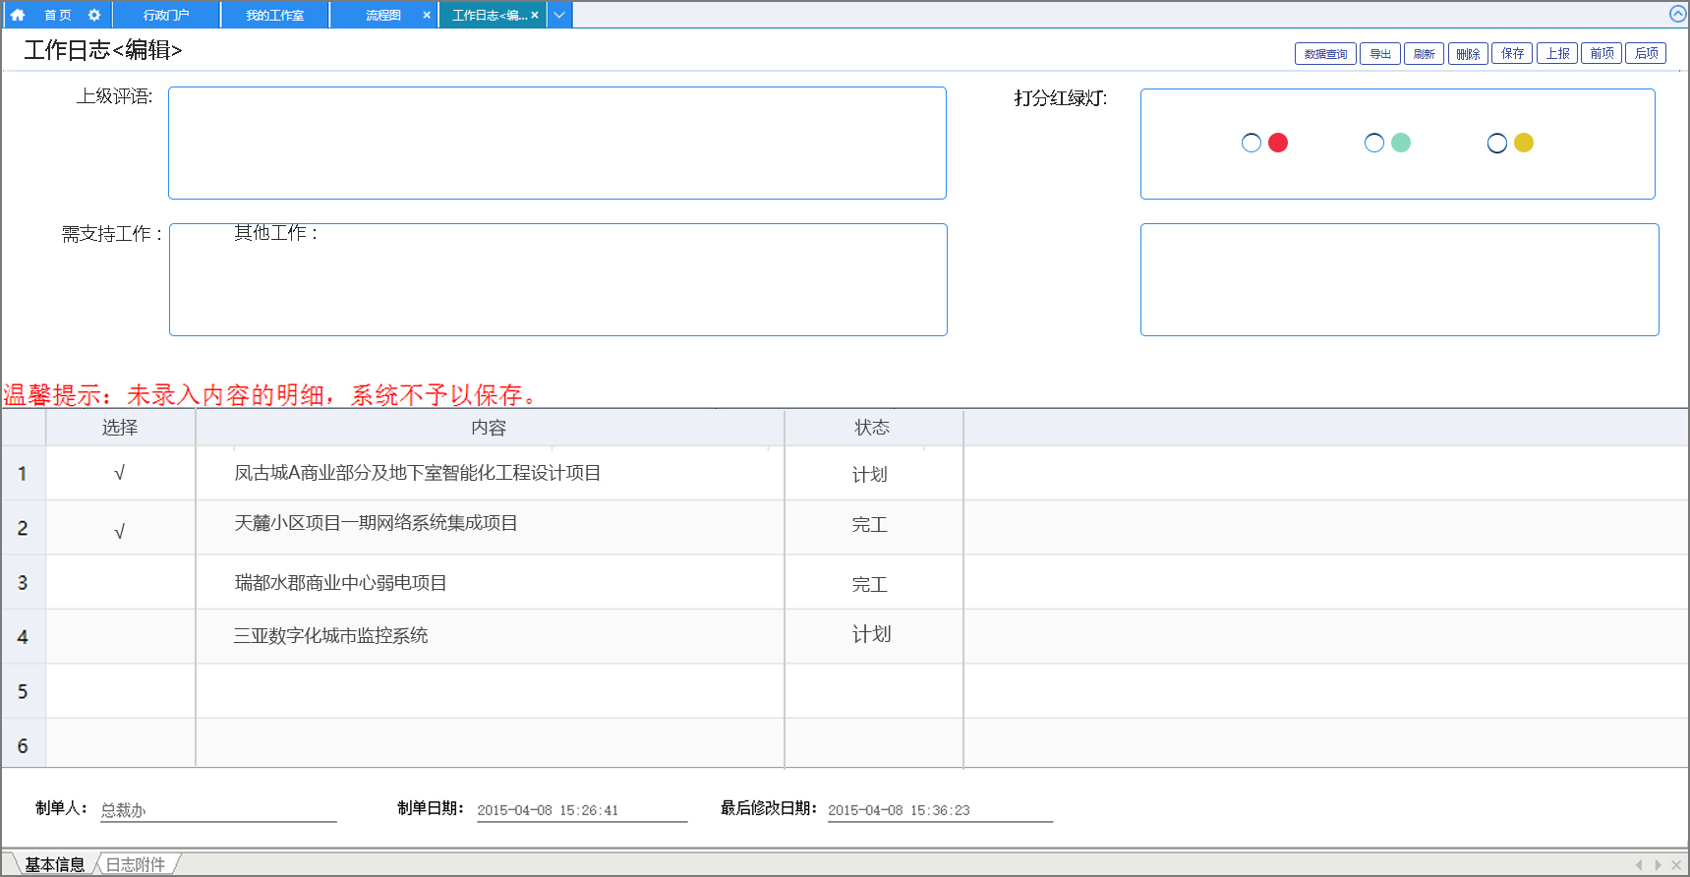Image resolution: width=1690 pixels, height=877 pixels.
Task: Click the bottom-right left arrow icon
Action: (1639, 865)
